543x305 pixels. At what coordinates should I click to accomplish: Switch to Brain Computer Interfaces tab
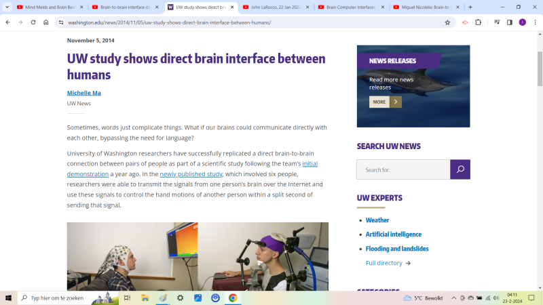[351, 7]
